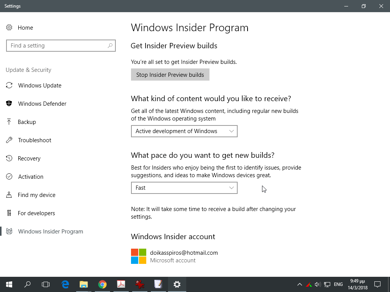Open Adobe Acrobat Reader from taskbar

click(121, 284)
